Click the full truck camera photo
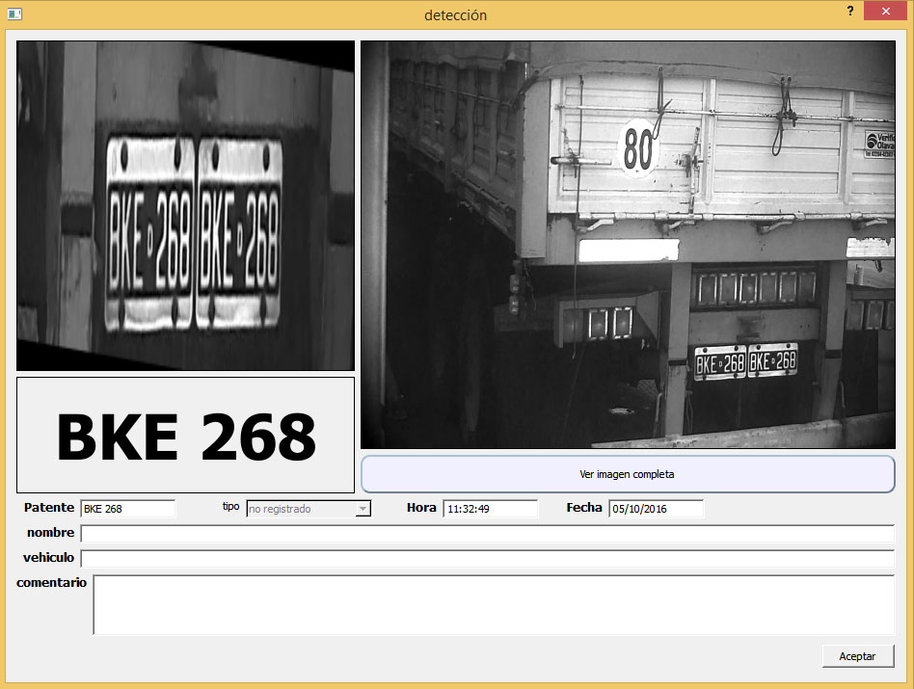The width and height of the screenshot is (914, 689). 627,244
